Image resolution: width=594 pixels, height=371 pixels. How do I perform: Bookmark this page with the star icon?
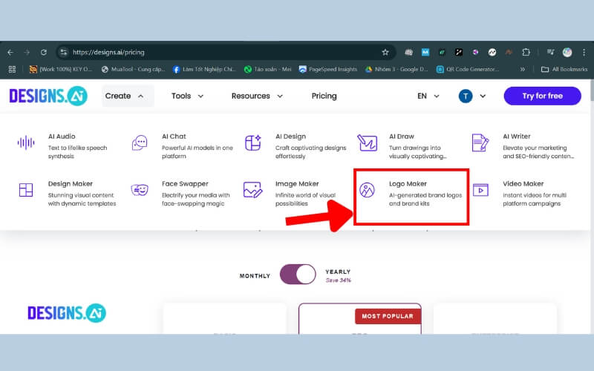(x=385, y=52)
